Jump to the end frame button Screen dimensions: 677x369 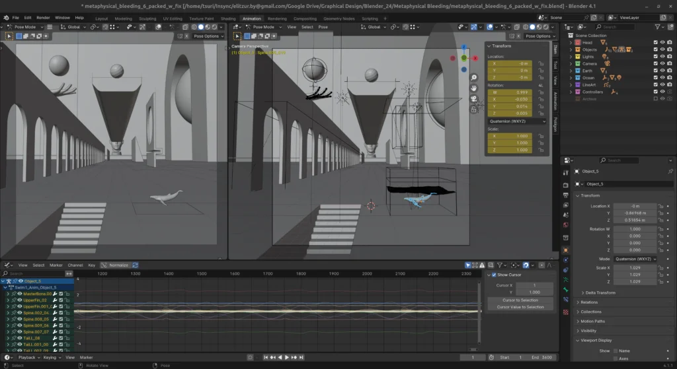[301, 357]
